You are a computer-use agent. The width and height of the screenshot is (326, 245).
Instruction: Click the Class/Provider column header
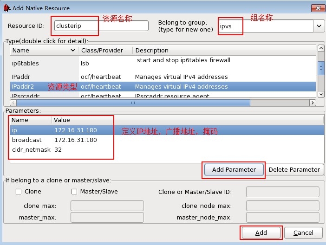(105, 50)
